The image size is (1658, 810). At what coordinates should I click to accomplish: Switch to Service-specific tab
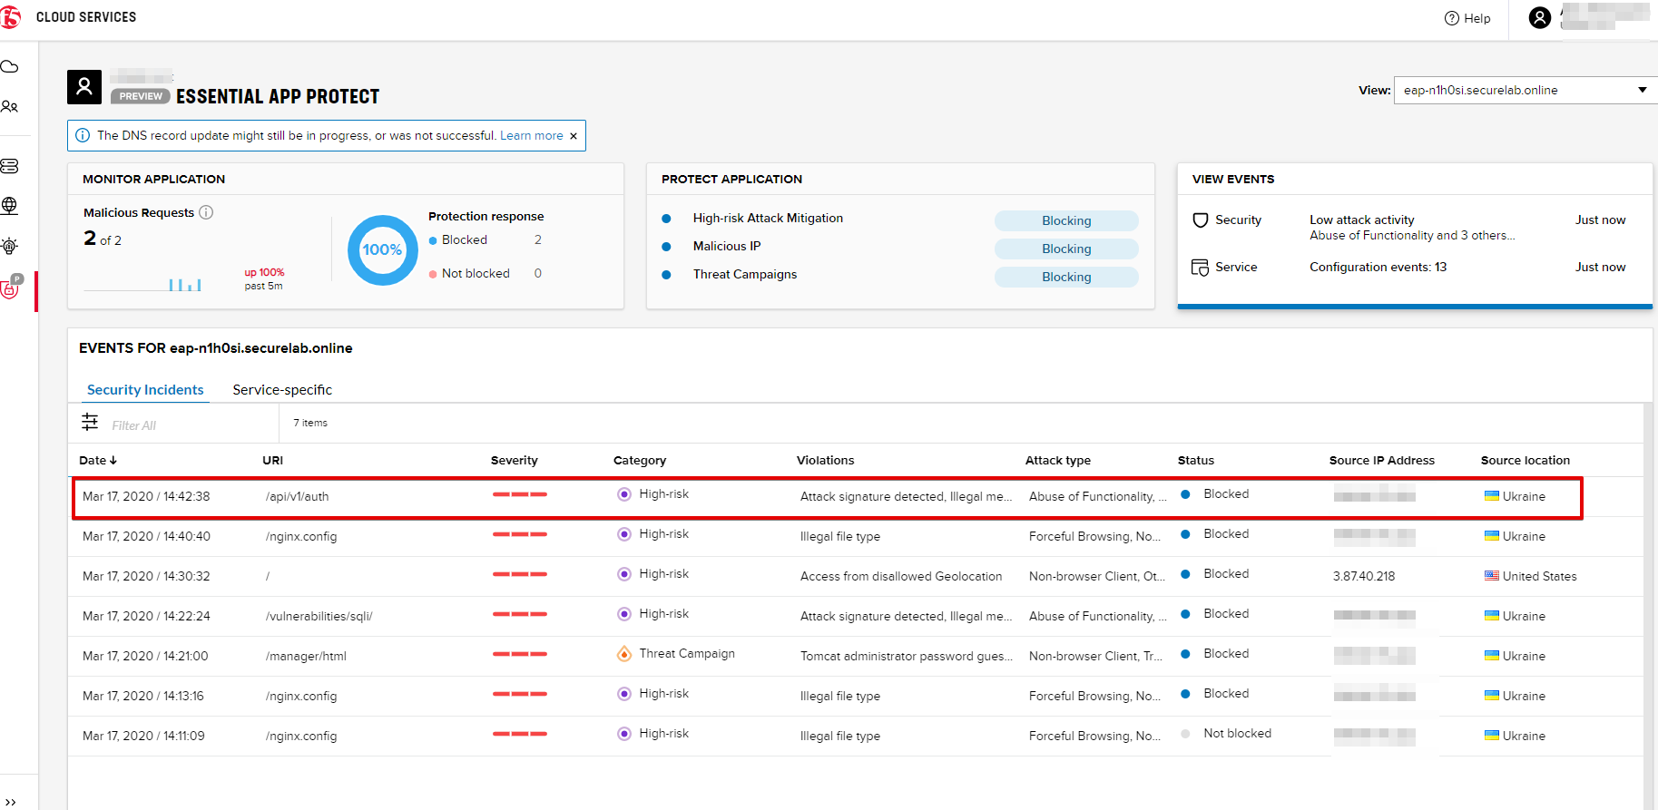coord(282,390)
